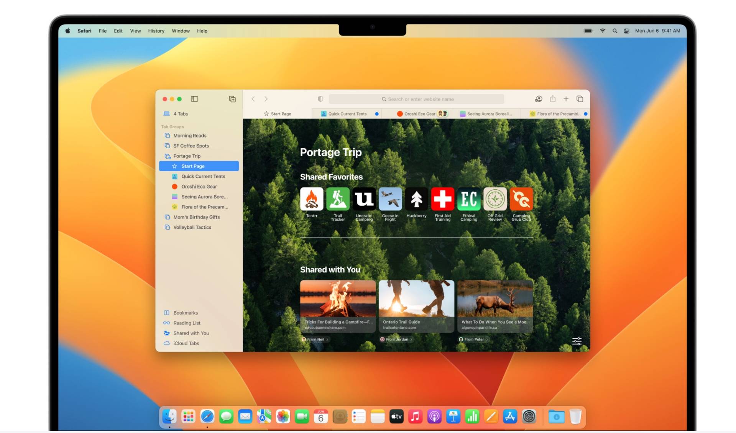Viewport: 736px width, 433px height.
Task: Open the Tentrr favorite icon
Action: click(312, 199)
